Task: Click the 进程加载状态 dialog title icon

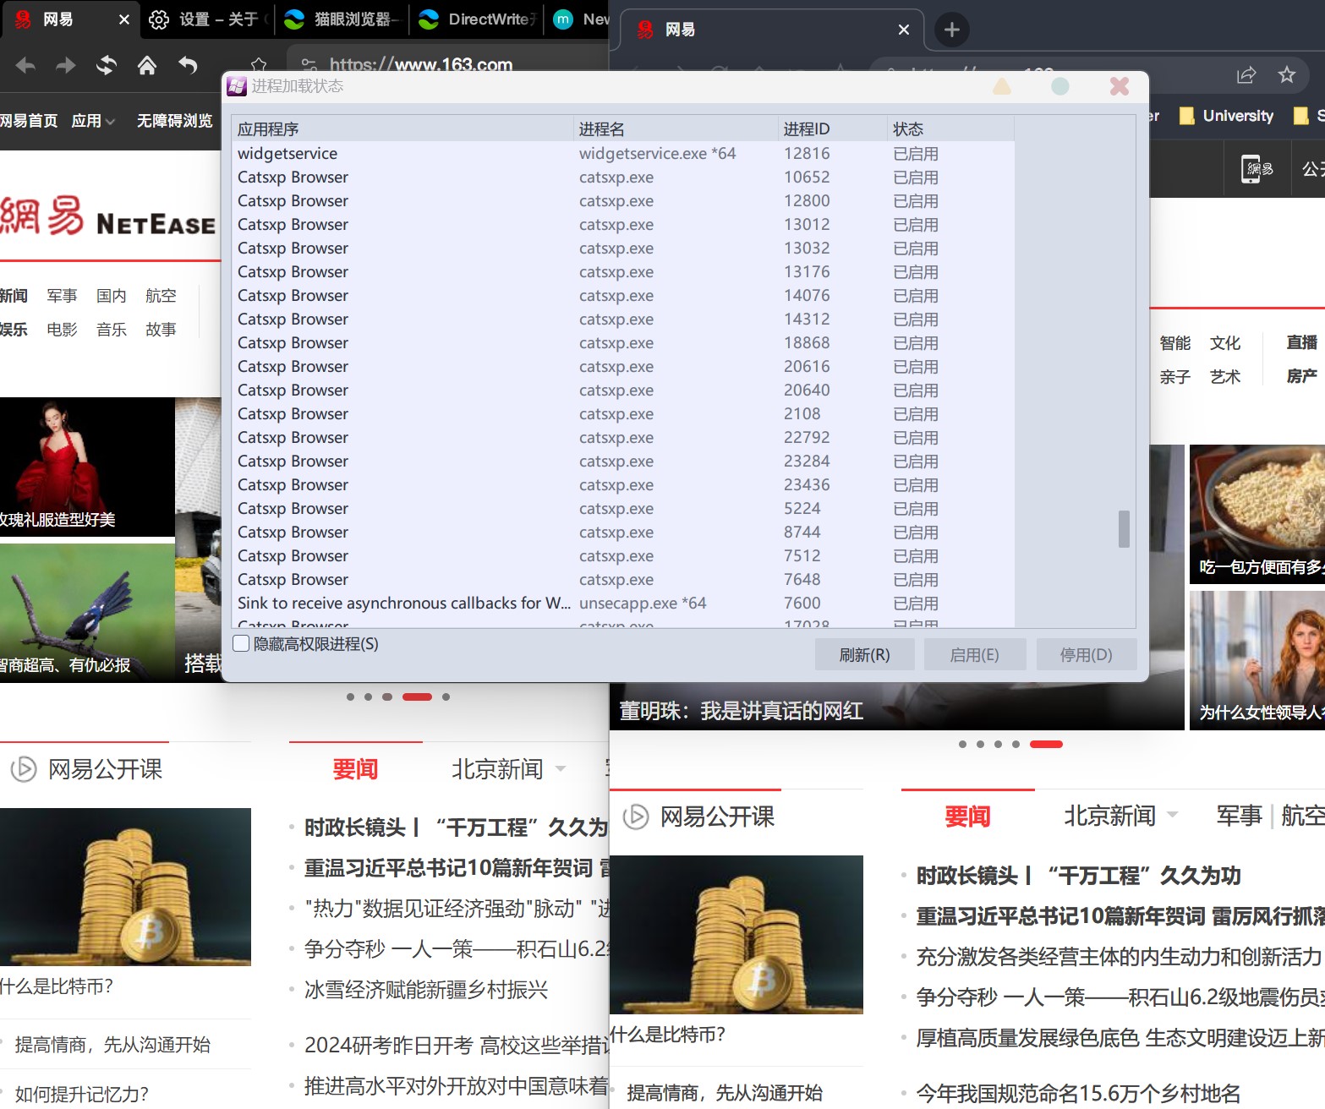Action: [x=237, y=86]
